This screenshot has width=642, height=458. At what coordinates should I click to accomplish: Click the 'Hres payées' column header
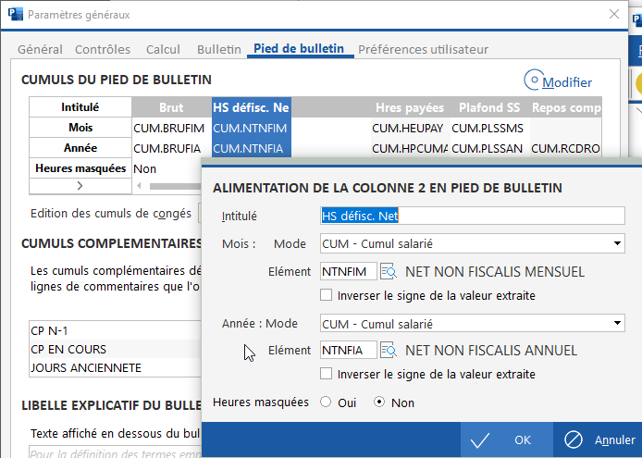[410, 107]
